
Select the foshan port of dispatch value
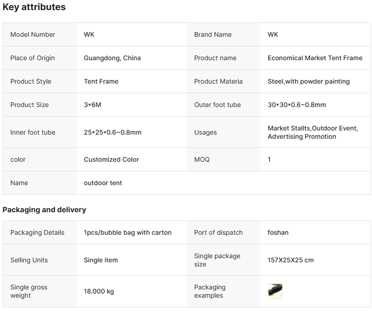click(x=278, y=232)
